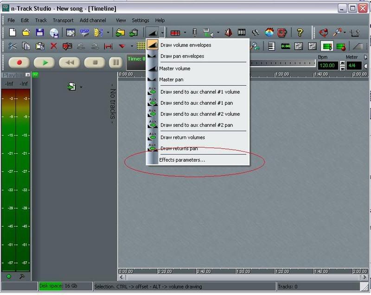Collapse the volume envelope drawing dropdown arrow
Viewport: 371px width, 295px height.
162,32
